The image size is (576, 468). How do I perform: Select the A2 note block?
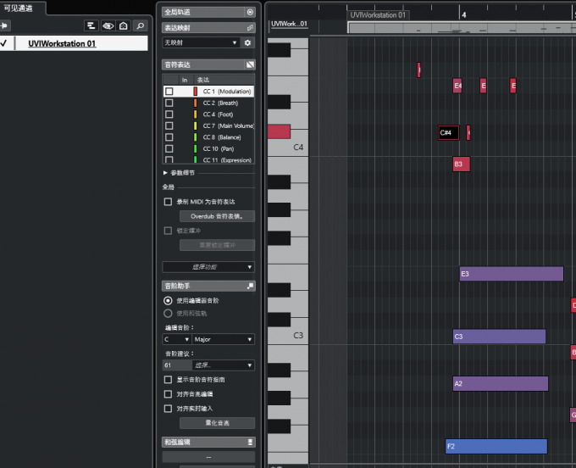tap(501, 384)
